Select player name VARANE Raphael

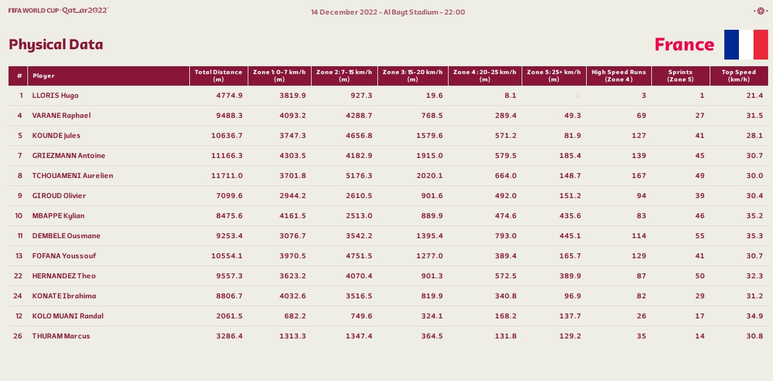click(61, 115)
